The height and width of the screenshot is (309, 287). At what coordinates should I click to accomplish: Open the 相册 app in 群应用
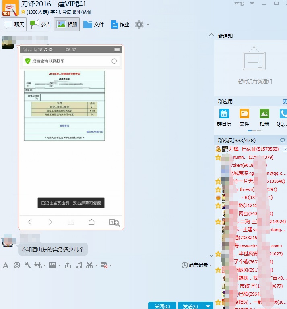coord(264,118)
